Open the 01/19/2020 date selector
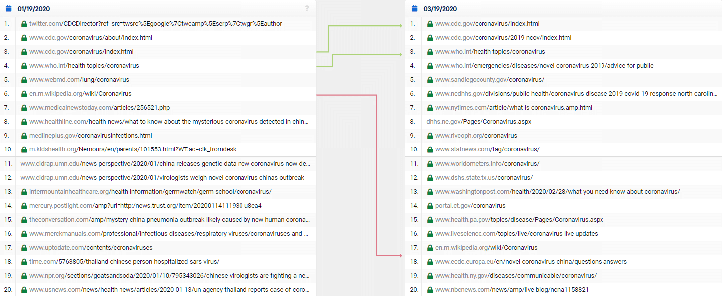Image resolution: width=722 pixels, height=296 pixels. click(x=33, y=9)
